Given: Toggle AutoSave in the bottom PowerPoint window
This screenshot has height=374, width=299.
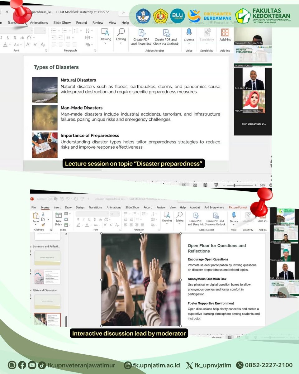Looking at the screenshot, I should 53,199.
